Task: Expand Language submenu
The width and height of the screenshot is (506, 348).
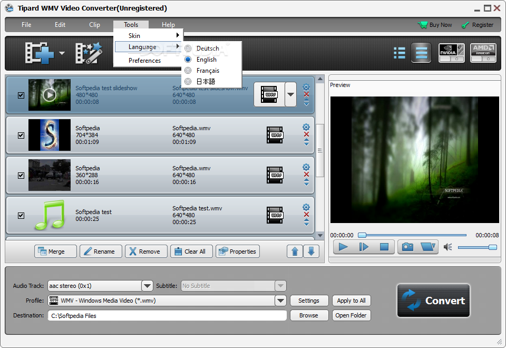Action: point(148,47)
